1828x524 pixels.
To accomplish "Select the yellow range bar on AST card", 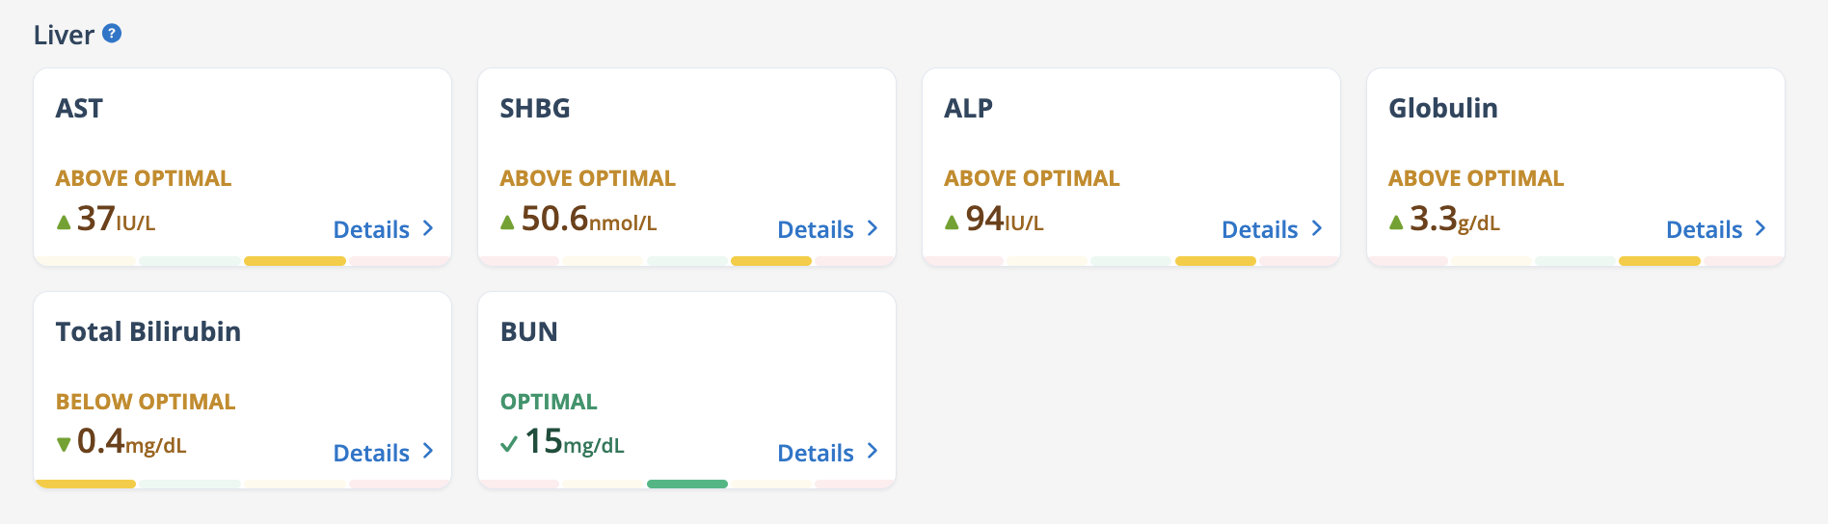I will pyautogui.click(x=295, y=261).
